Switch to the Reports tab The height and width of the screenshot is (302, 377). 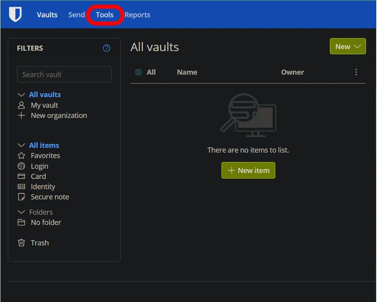pyautogui.click(x=137, y=15)
